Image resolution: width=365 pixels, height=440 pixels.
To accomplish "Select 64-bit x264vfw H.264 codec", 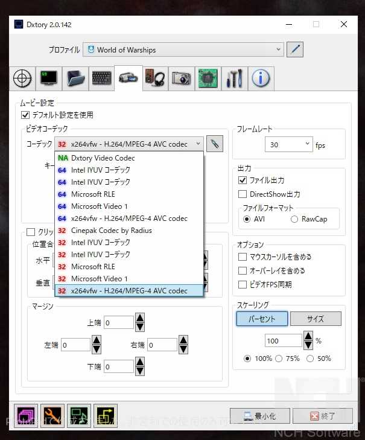I will [x=129, y=218].
